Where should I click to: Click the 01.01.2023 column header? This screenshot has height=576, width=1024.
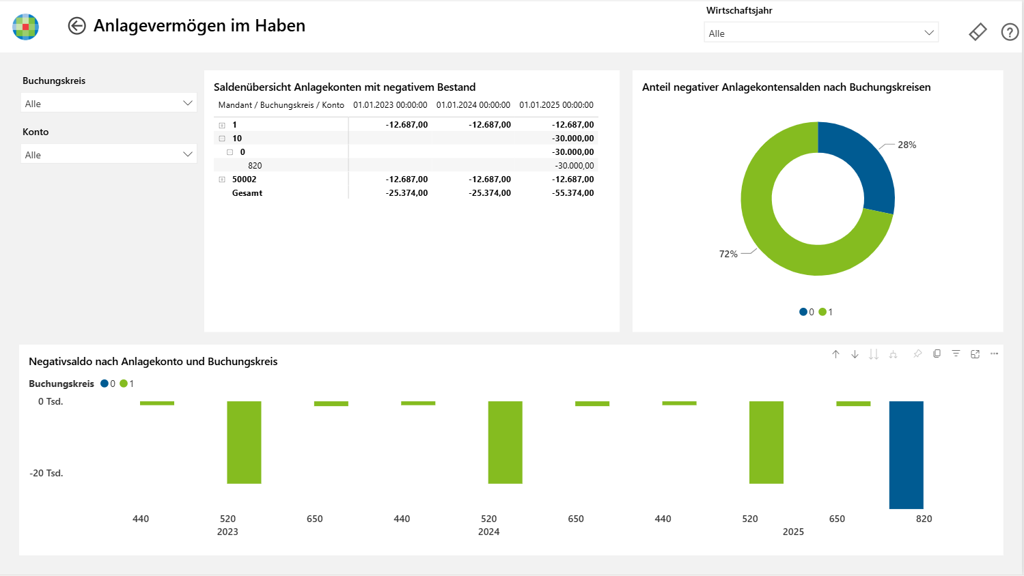coord(390,105)
